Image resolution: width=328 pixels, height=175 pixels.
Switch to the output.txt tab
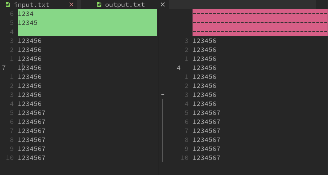pos(125,5)
